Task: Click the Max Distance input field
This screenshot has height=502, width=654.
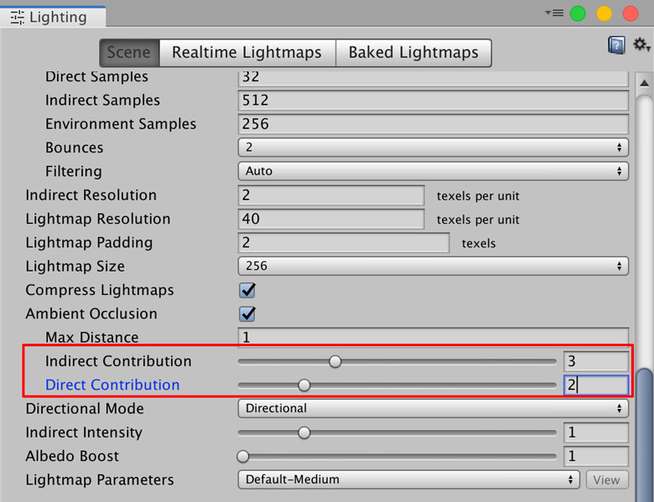Action: click(x=433, y=337)
